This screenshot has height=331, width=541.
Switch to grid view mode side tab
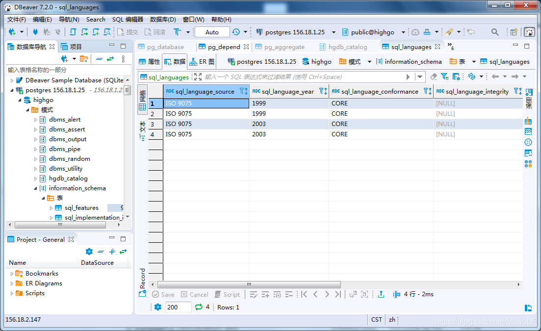click(x=142, y=100)
